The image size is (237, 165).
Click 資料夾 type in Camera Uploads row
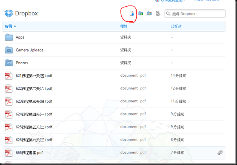click(x=126, y=50)
